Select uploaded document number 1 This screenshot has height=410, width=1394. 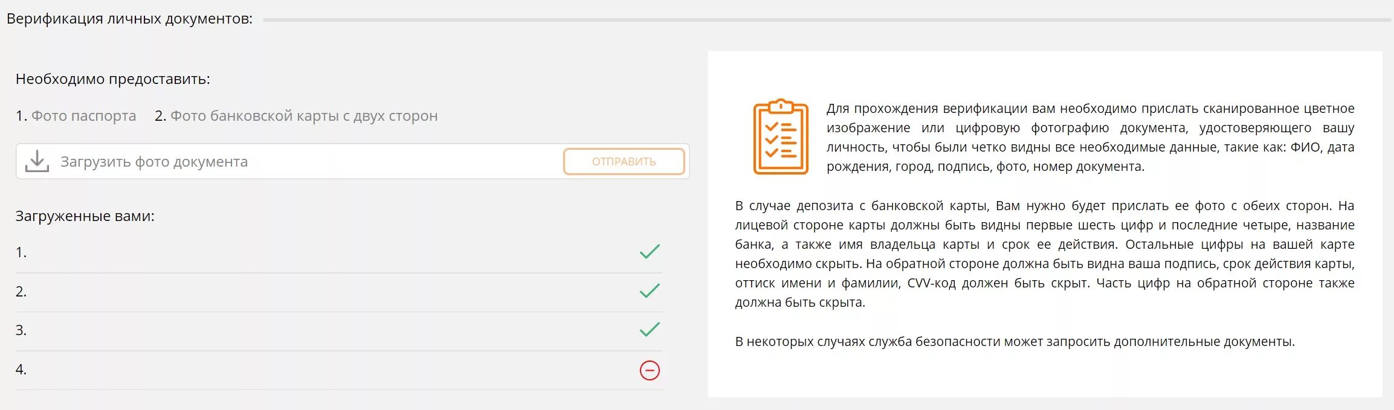point(21,252)
